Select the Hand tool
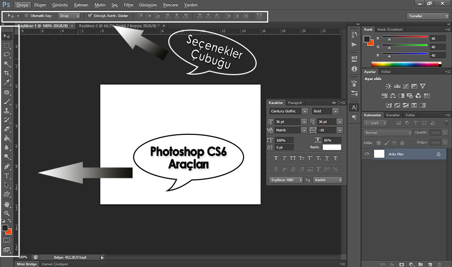The height and width of the screenshot is (267, 452). click(x=7, y=204)
